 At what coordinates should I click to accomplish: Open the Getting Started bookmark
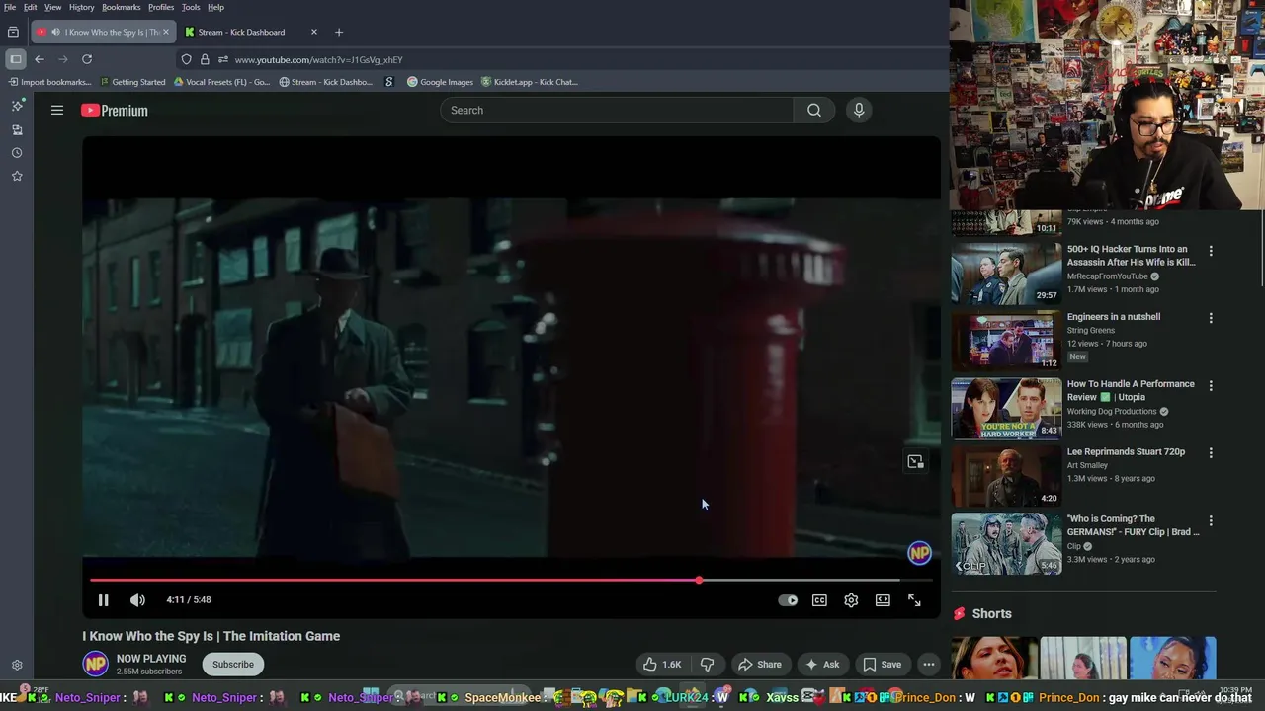[x=132, y=82]
